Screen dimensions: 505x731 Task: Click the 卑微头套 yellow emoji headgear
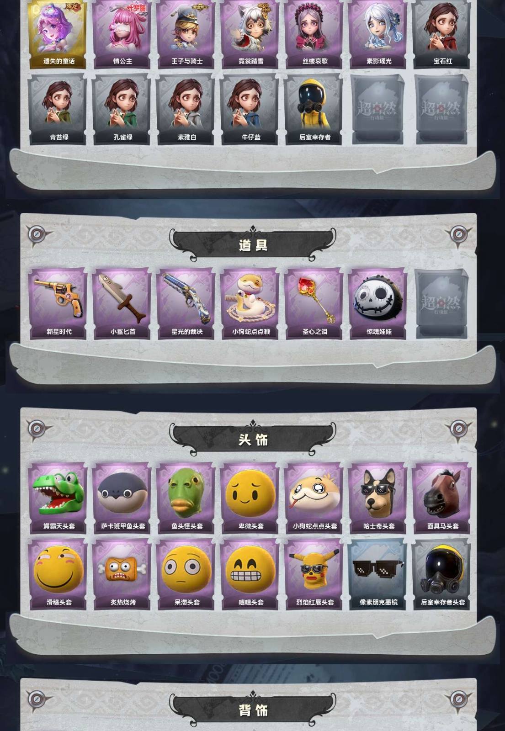(250, 498)
